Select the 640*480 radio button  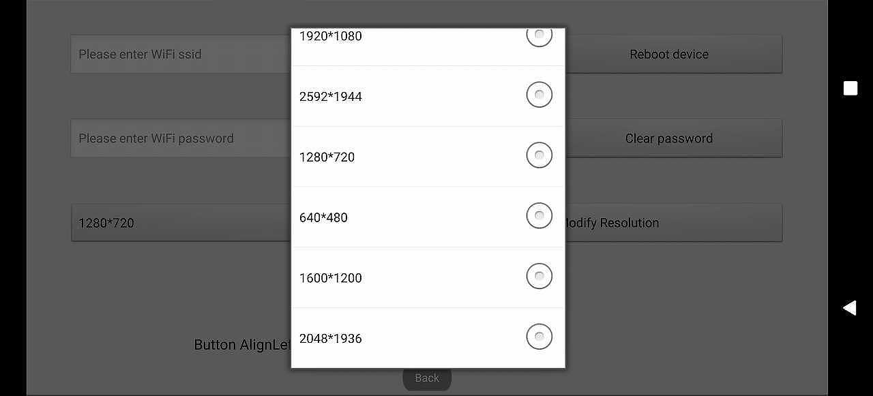pos(539,216)
